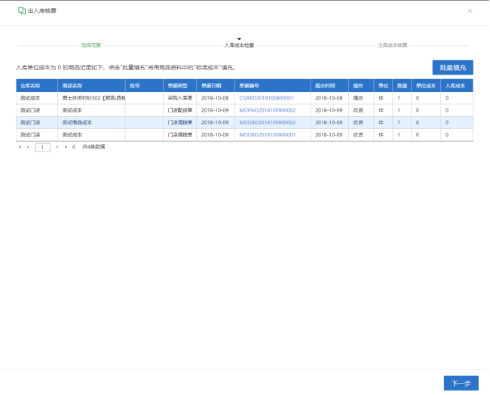
Task: Click 测试门店 in the MDPHD2018100900002 row
Action: pyautogui.click(x=37, y=110)
